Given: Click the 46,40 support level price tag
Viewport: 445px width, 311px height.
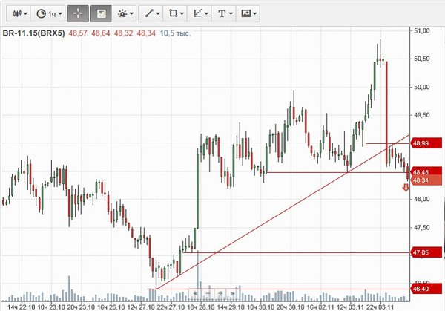Looking at the screenshot, I should pos(421,289).
